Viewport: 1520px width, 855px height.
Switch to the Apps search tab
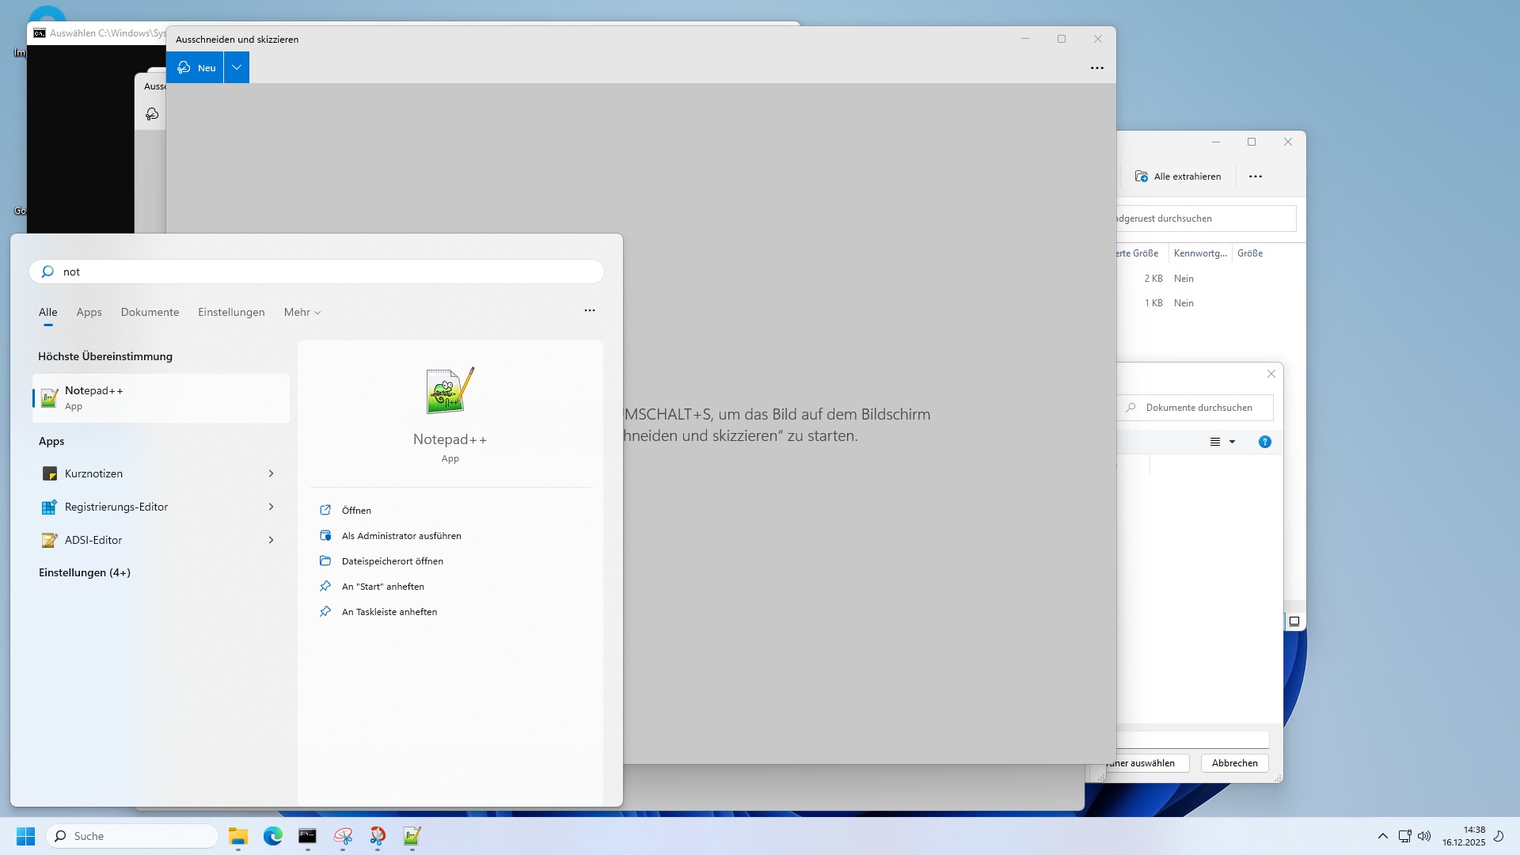pyautogui.click(x=89, y=312)
